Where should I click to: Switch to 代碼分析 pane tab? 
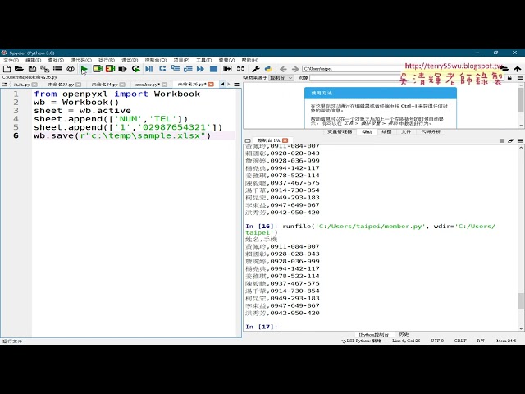(431, 131)
